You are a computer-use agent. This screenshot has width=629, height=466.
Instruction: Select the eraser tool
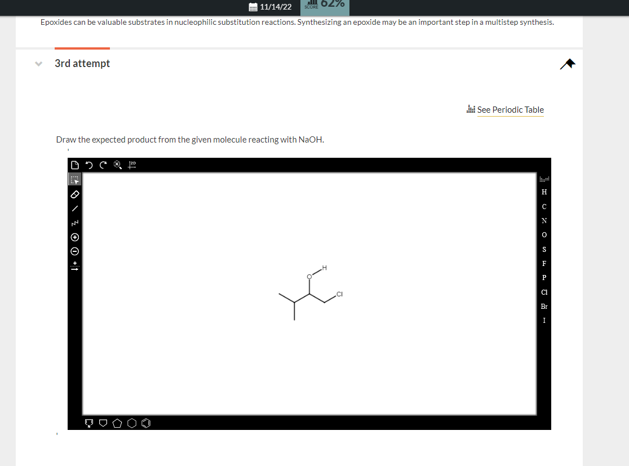coord(75,194)
